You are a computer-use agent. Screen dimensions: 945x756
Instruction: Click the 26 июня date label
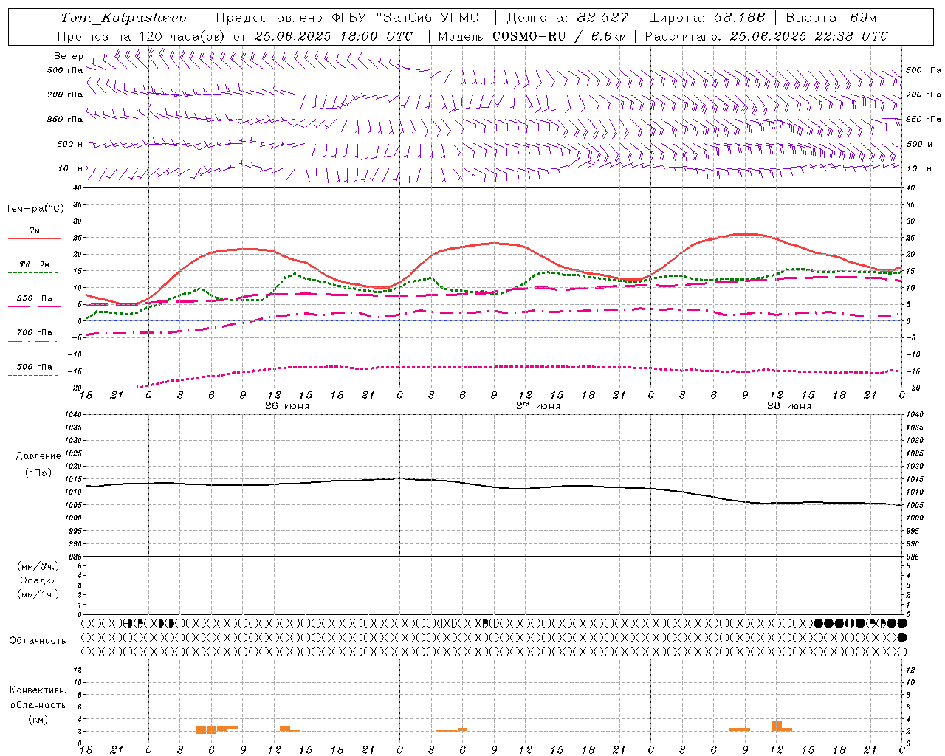click(287, 406)
